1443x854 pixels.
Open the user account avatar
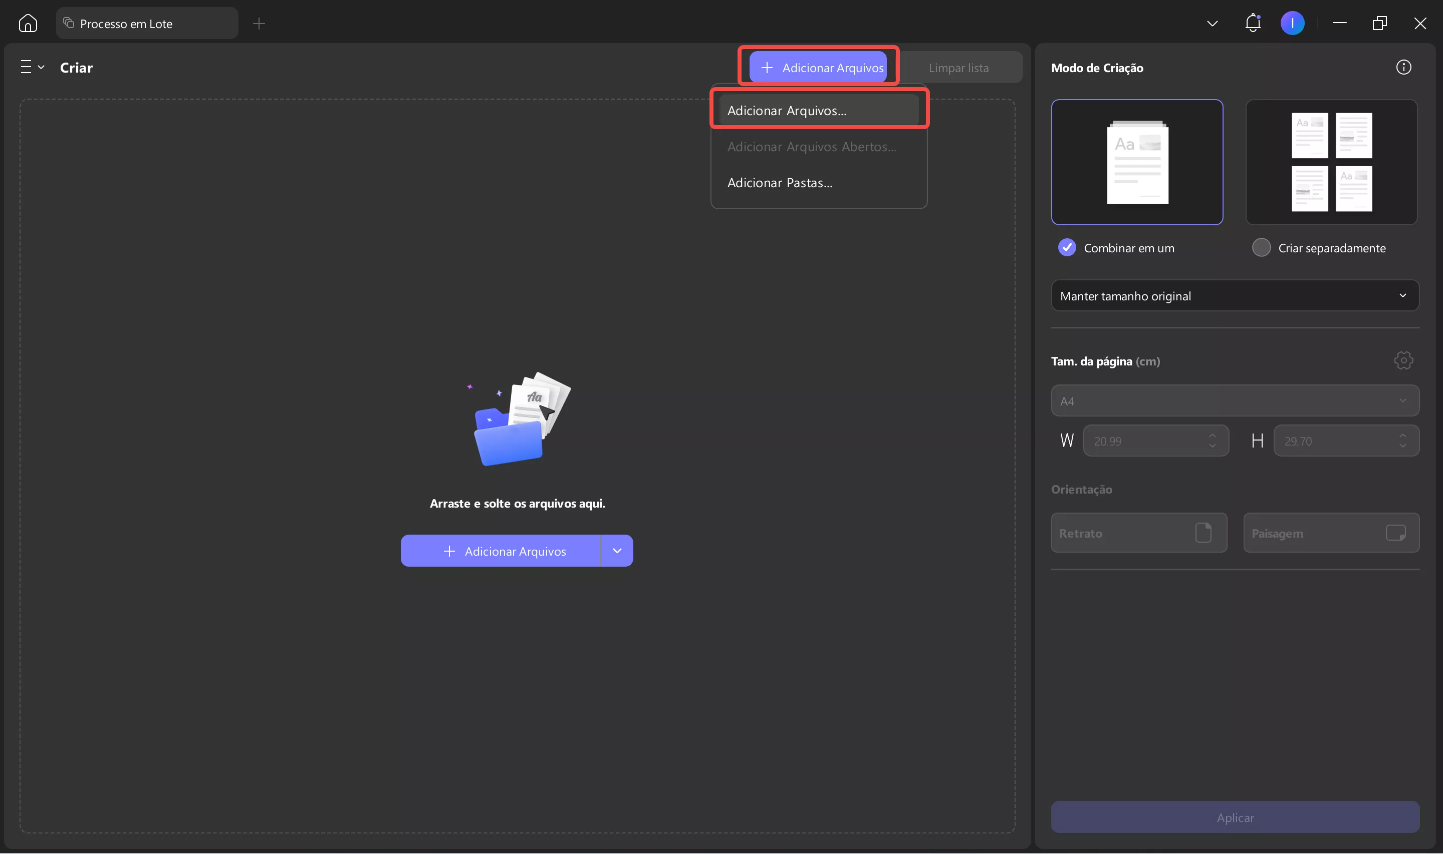(x=1292, y=24)
